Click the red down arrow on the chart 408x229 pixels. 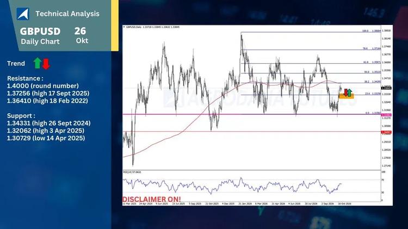click(346, 92)
